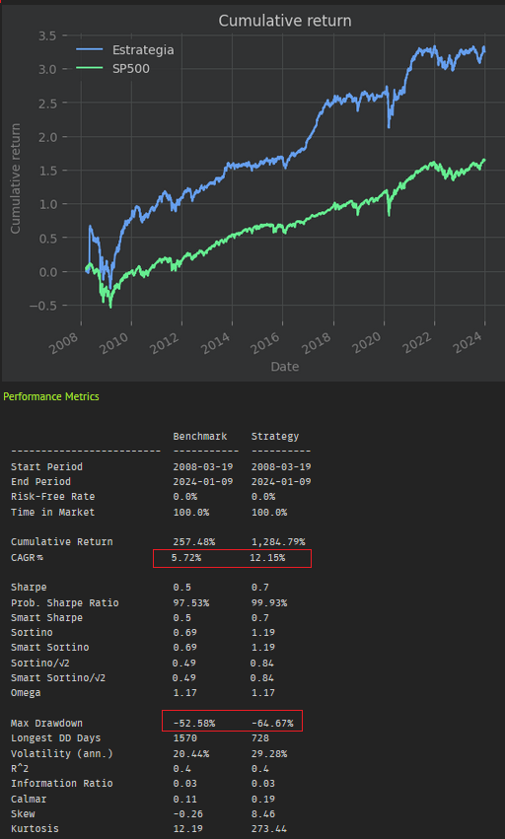505x839 pixels.
Task: Click the Strategy annual volatility 29.28%
Action: (x=269, y=753)
